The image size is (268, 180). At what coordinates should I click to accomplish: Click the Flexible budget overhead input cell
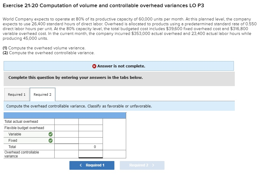coord(66,128)
